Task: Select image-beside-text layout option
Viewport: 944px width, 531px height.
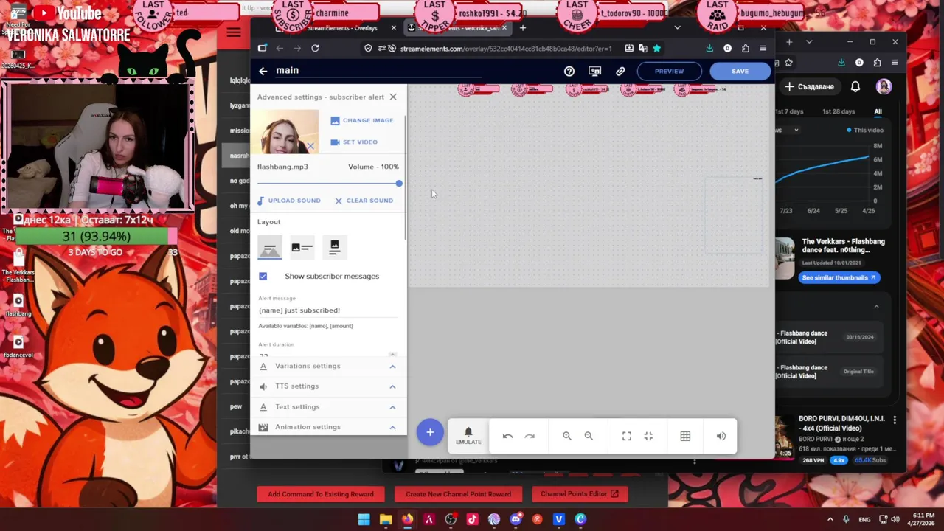Action: (x=302, y=248)
